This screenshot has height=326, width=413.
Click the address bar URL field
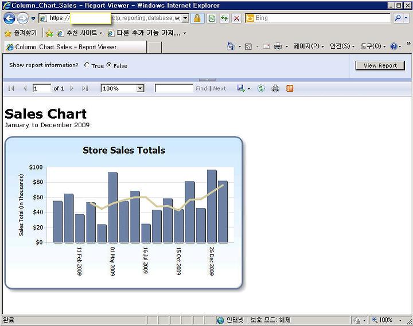pos(110,18)
